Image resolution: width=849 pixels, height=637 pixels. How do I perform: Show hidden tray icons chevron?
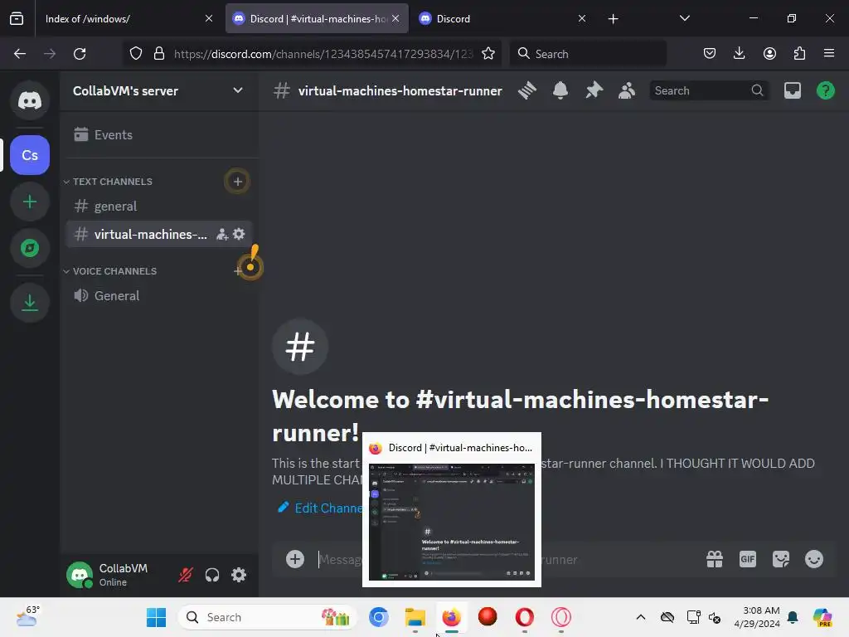tap(641, 617)
